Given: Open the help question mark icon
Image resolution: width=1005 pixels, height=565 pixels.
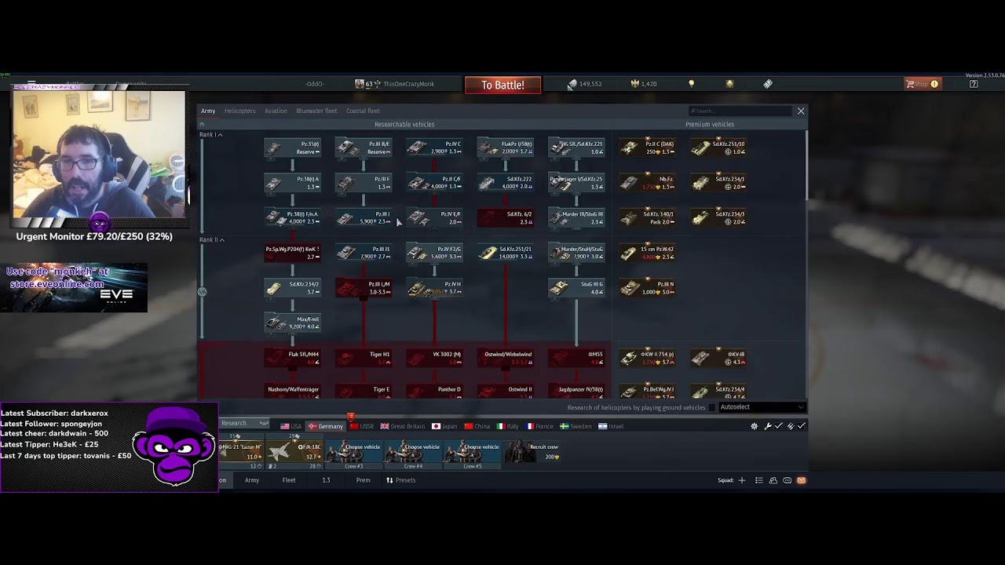Looking at the screenshot, I should tap(974, 84).
